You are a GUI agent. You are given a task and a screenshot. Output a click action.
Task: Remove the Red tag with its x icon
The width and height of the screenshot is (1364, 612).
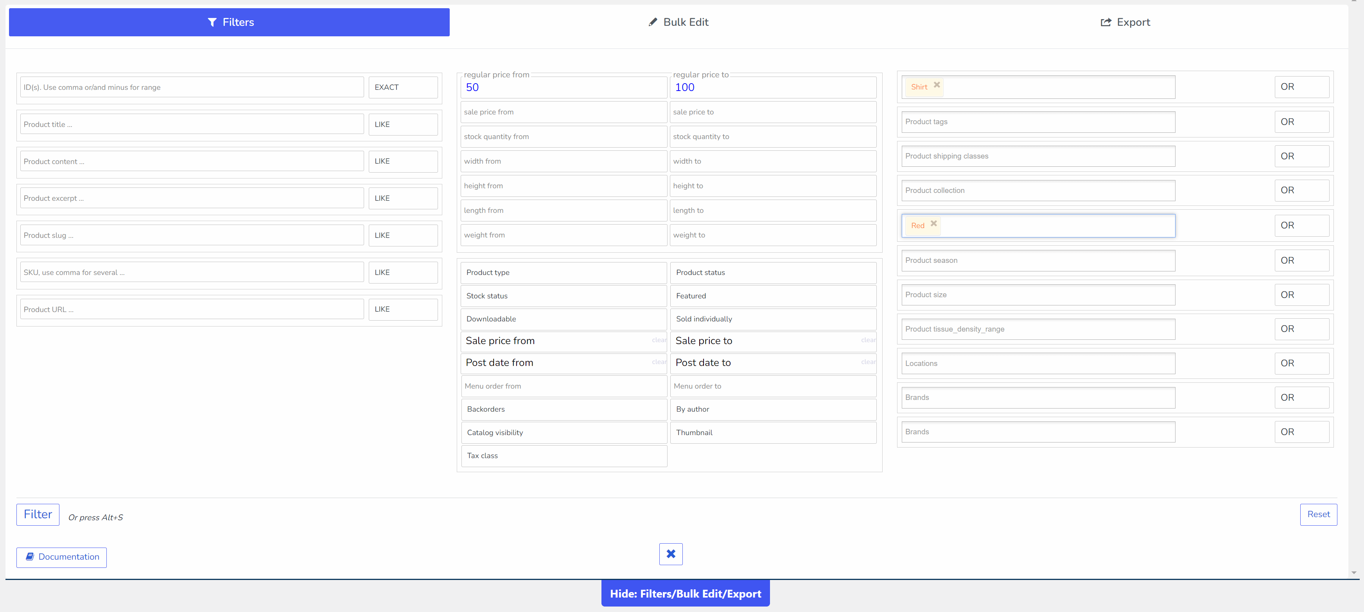point(934,224)
